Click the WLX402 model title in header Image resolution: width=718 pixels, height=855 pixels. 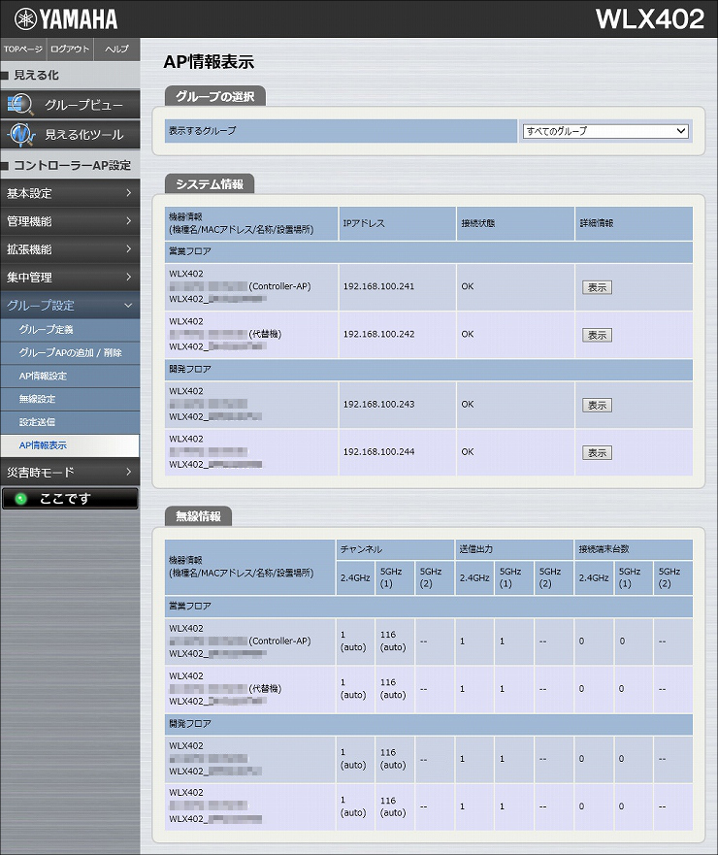click(x=650, y=19)
